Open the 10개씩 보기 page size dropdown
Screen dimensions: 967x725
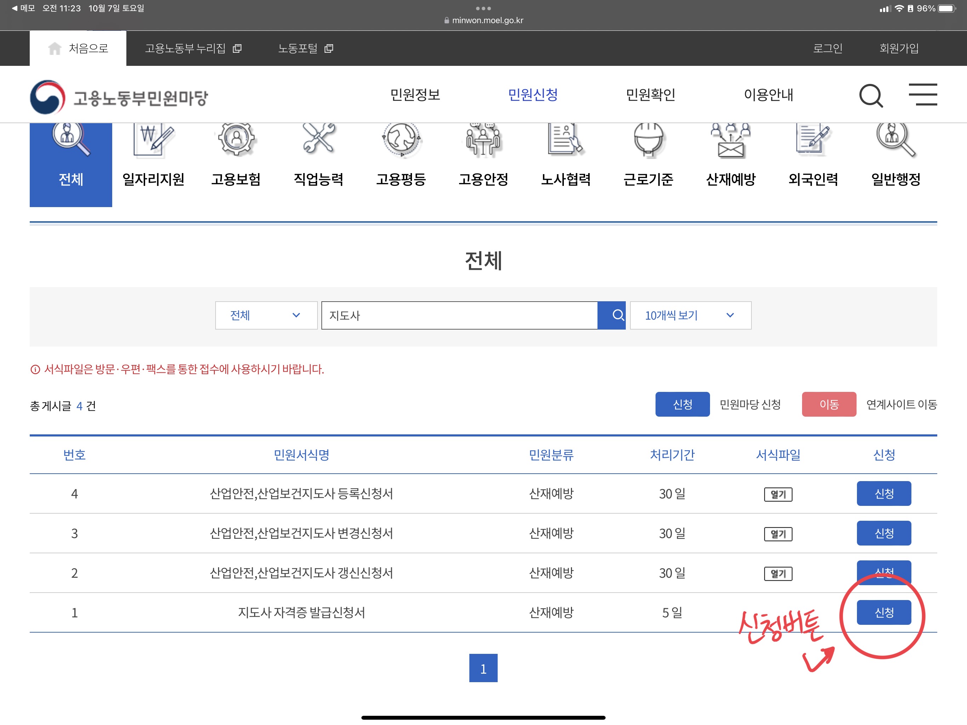coord(690,315)
